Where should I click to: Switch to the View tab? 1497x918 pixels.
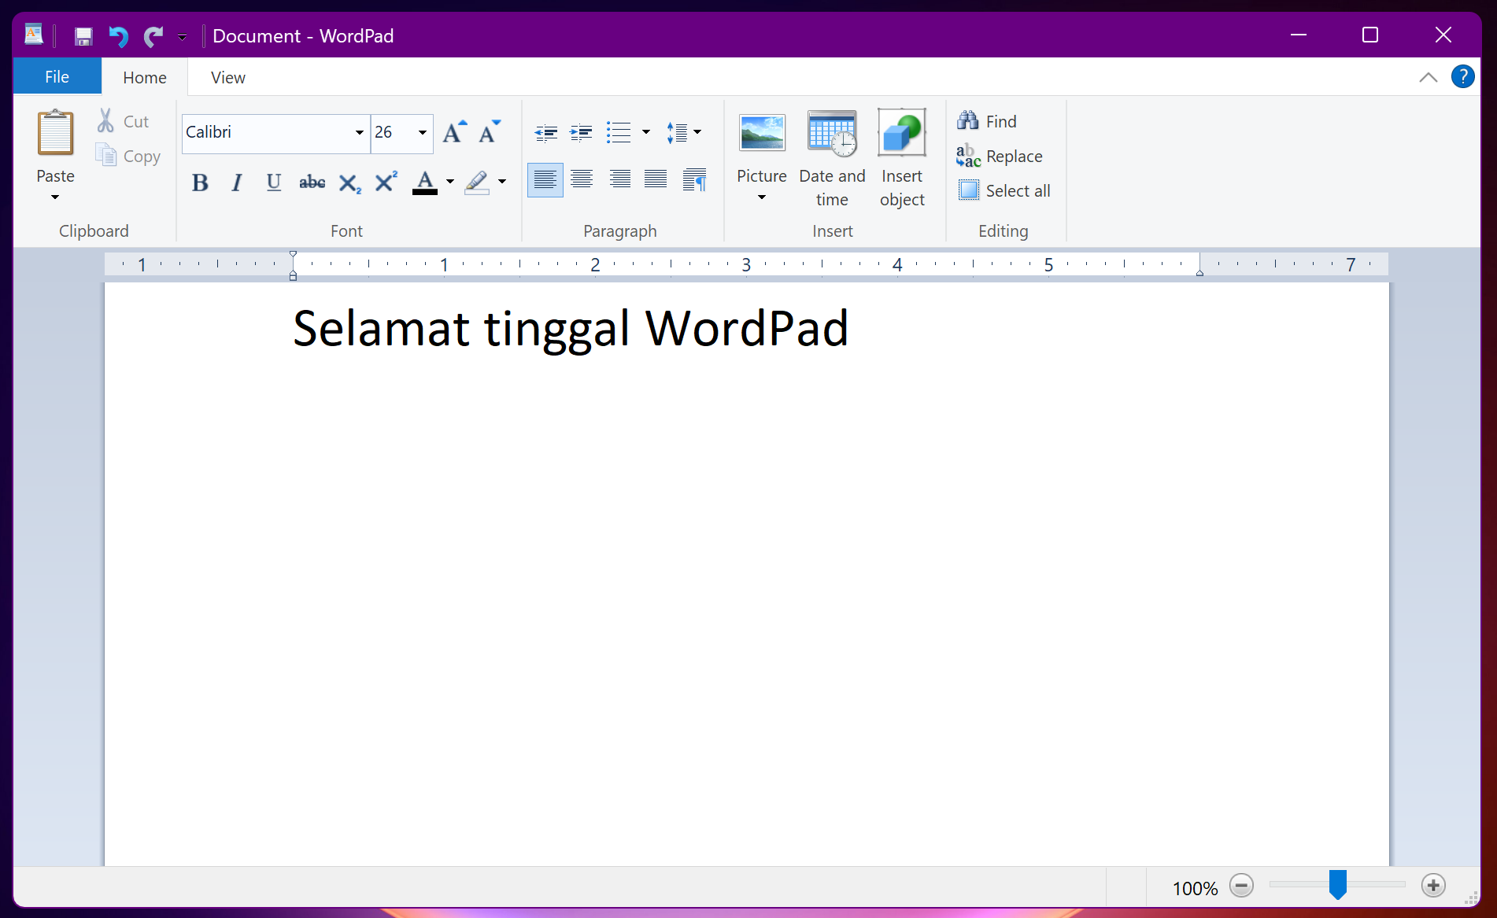coord(227,76)
